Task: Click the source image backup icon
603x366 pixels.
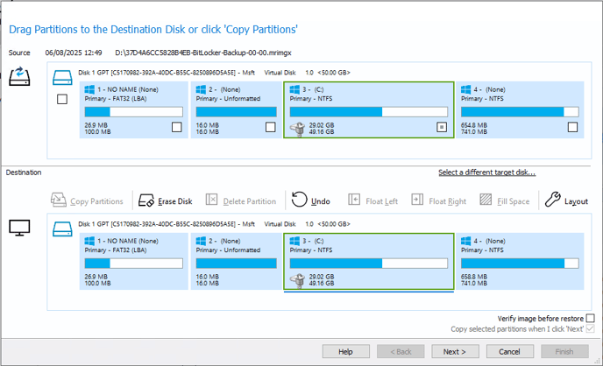Action: (19, 76)
